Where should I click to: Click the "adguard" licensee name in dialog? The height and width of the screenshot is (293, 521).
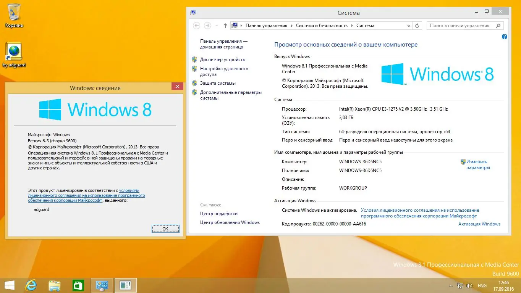(41, 209)
